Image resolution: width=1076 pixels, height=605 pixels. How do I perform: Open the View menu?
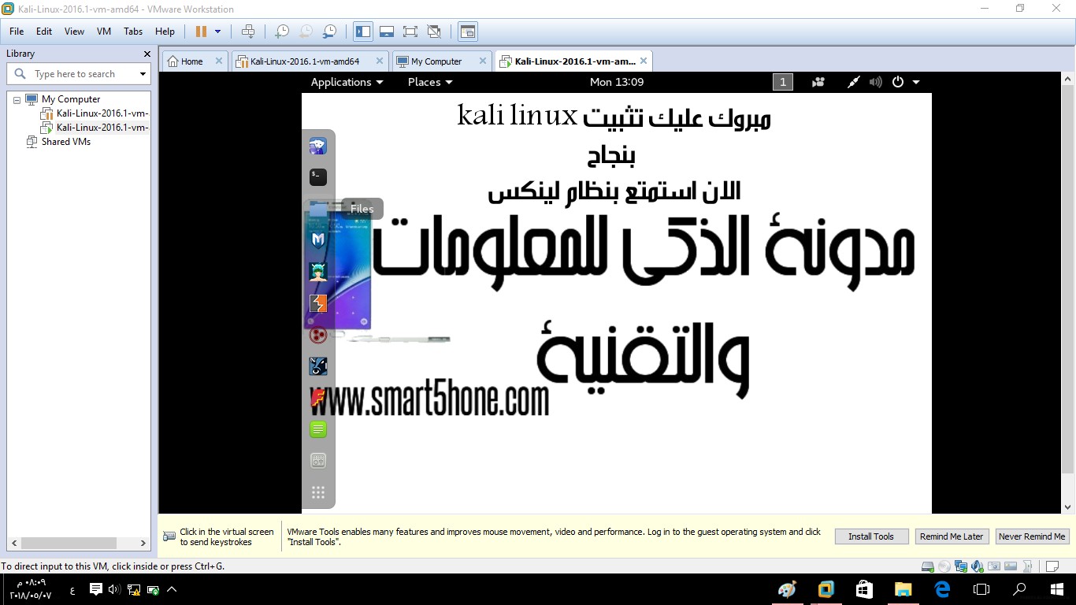[74, 32]
